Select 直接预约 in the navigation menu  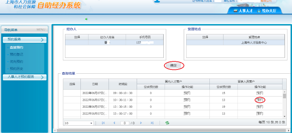[x=17, y=47]
